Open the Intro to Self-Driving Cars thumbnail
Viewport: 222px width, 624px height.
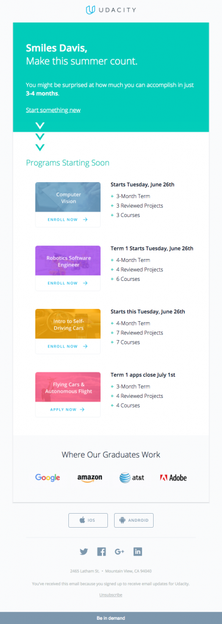click(68, 324)
